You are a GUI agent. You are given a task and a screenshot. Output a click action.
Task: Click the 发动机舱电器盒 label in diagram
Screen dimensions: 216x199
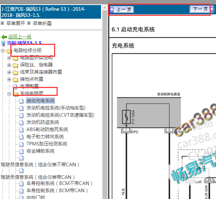coord(169,94)
